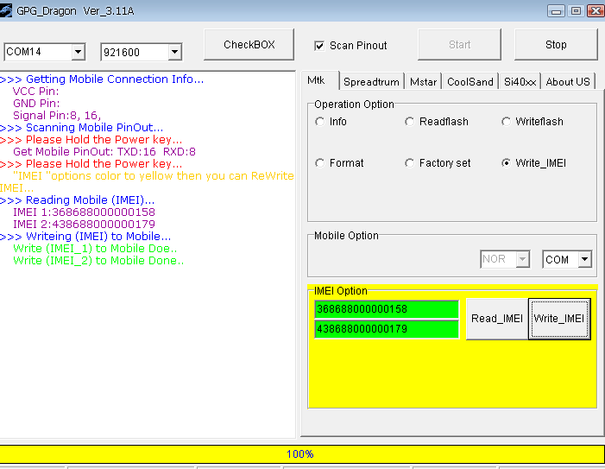The image size is (605, 469).
Task: Maximize the GPG_Dragon window
Action: pyautogui.click(x=576, y=10)
